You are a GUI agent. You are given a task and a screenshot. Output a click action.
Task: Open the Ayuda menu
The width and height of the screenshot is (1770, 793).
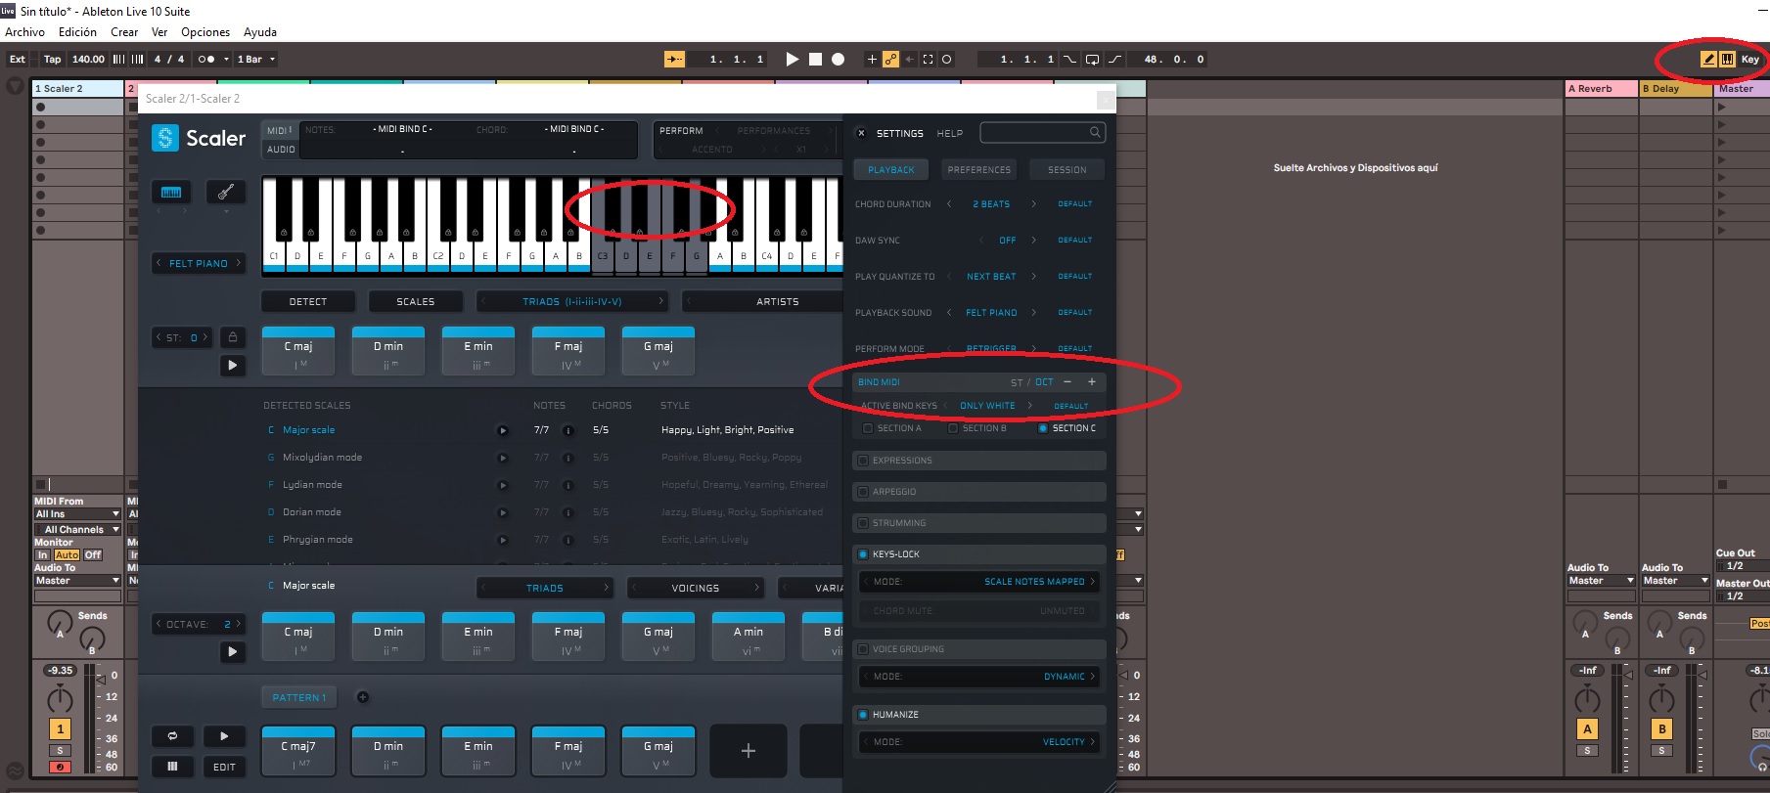point(260,32)
